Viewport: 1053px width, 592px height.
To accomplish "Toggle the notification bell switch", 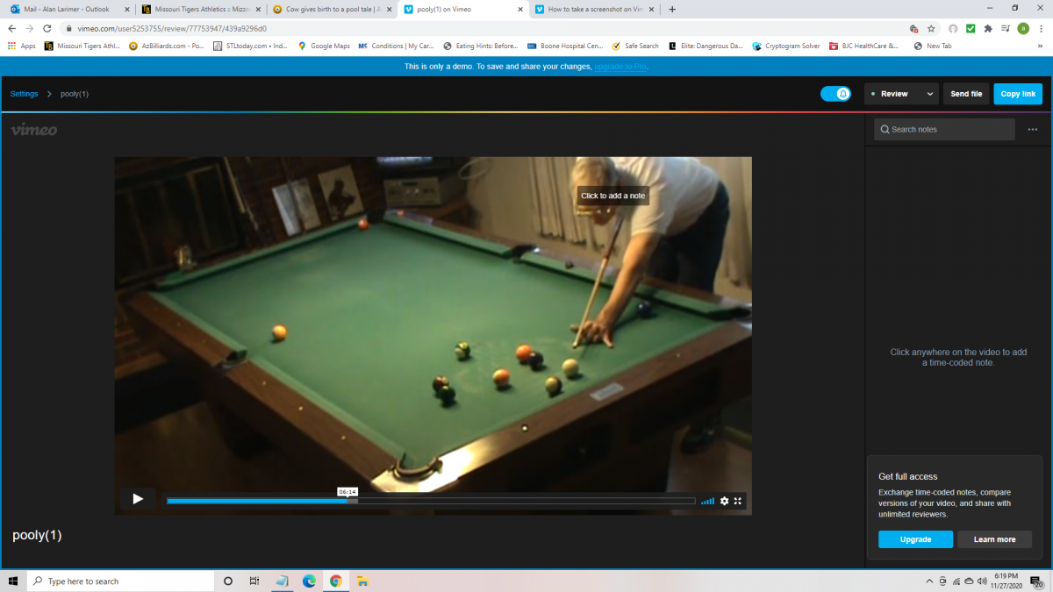I will point(835,94).
